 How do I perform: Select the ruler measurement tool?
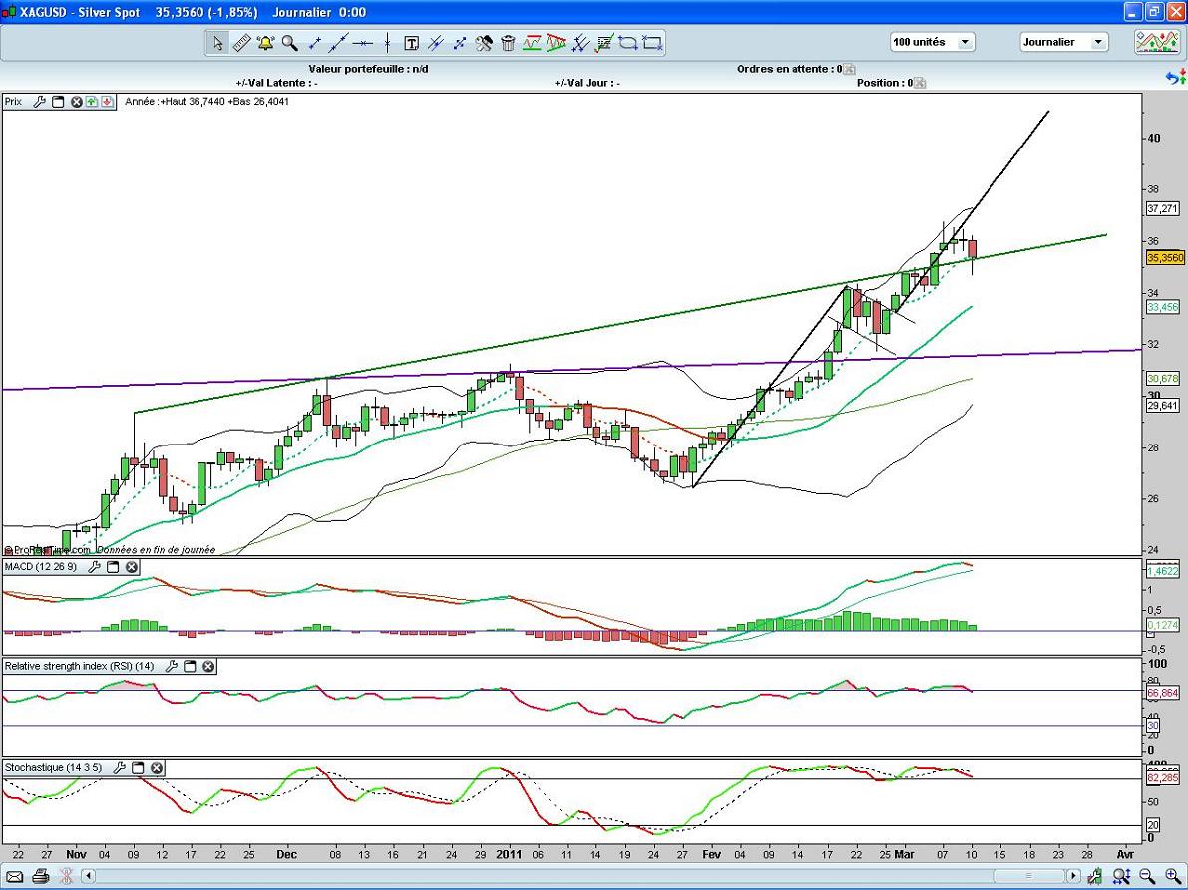241,43
